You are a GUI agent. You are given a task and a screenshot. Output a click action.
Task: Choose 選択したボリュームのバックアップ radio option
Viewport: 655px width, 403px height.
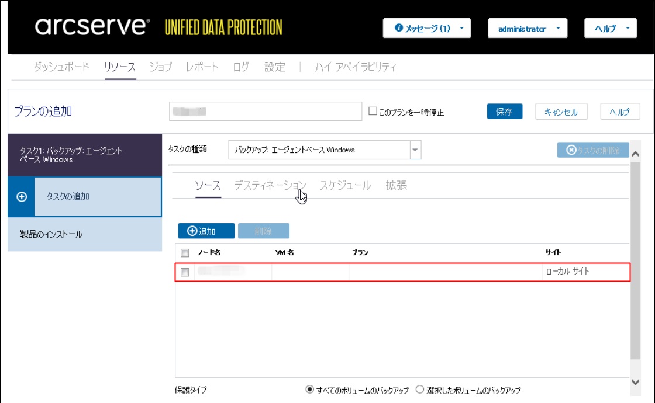click(x=419, y=390)
